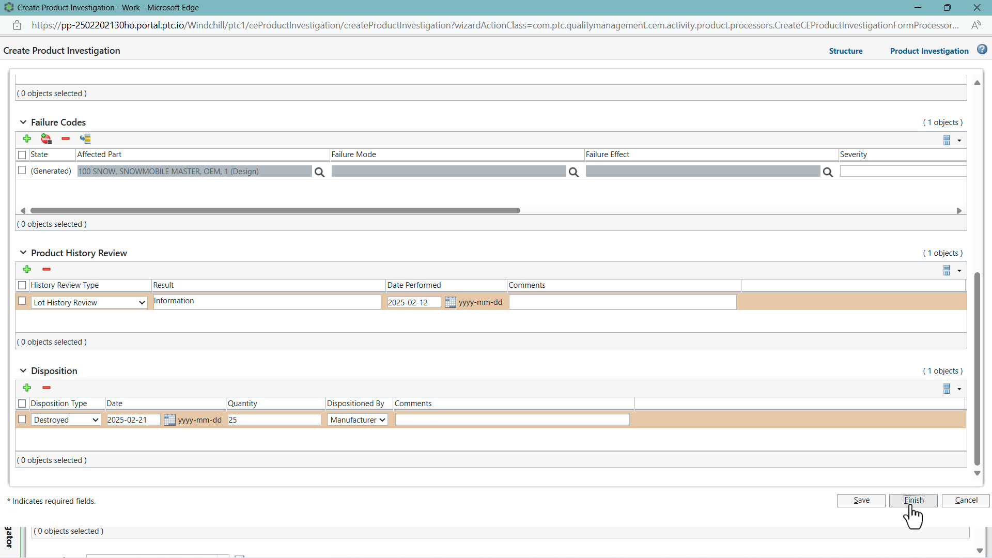Add a new Disposition row

tap(27, 388)
